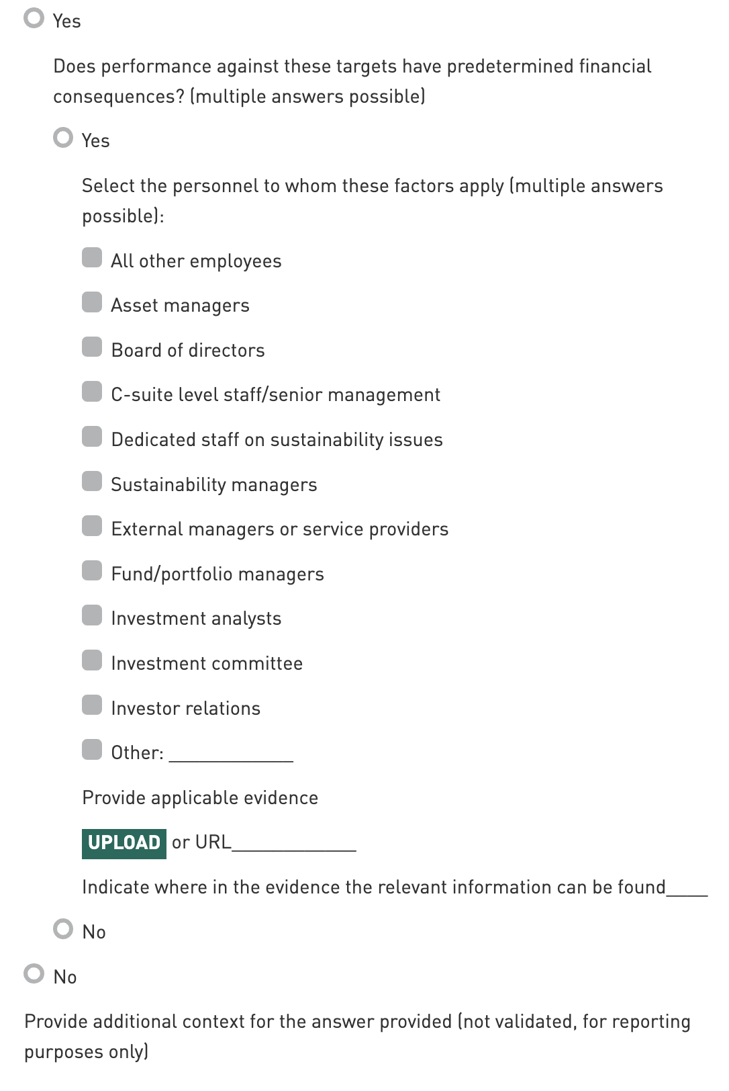
Task: Check the All other employees box
Action: pos(92,258)
